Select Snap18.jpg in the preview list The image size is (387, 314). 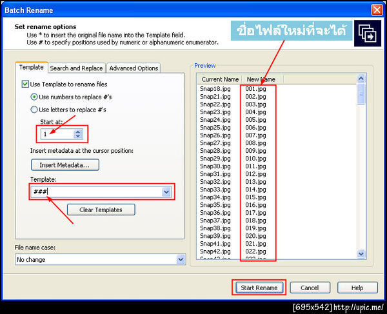[x=215, y=89]
